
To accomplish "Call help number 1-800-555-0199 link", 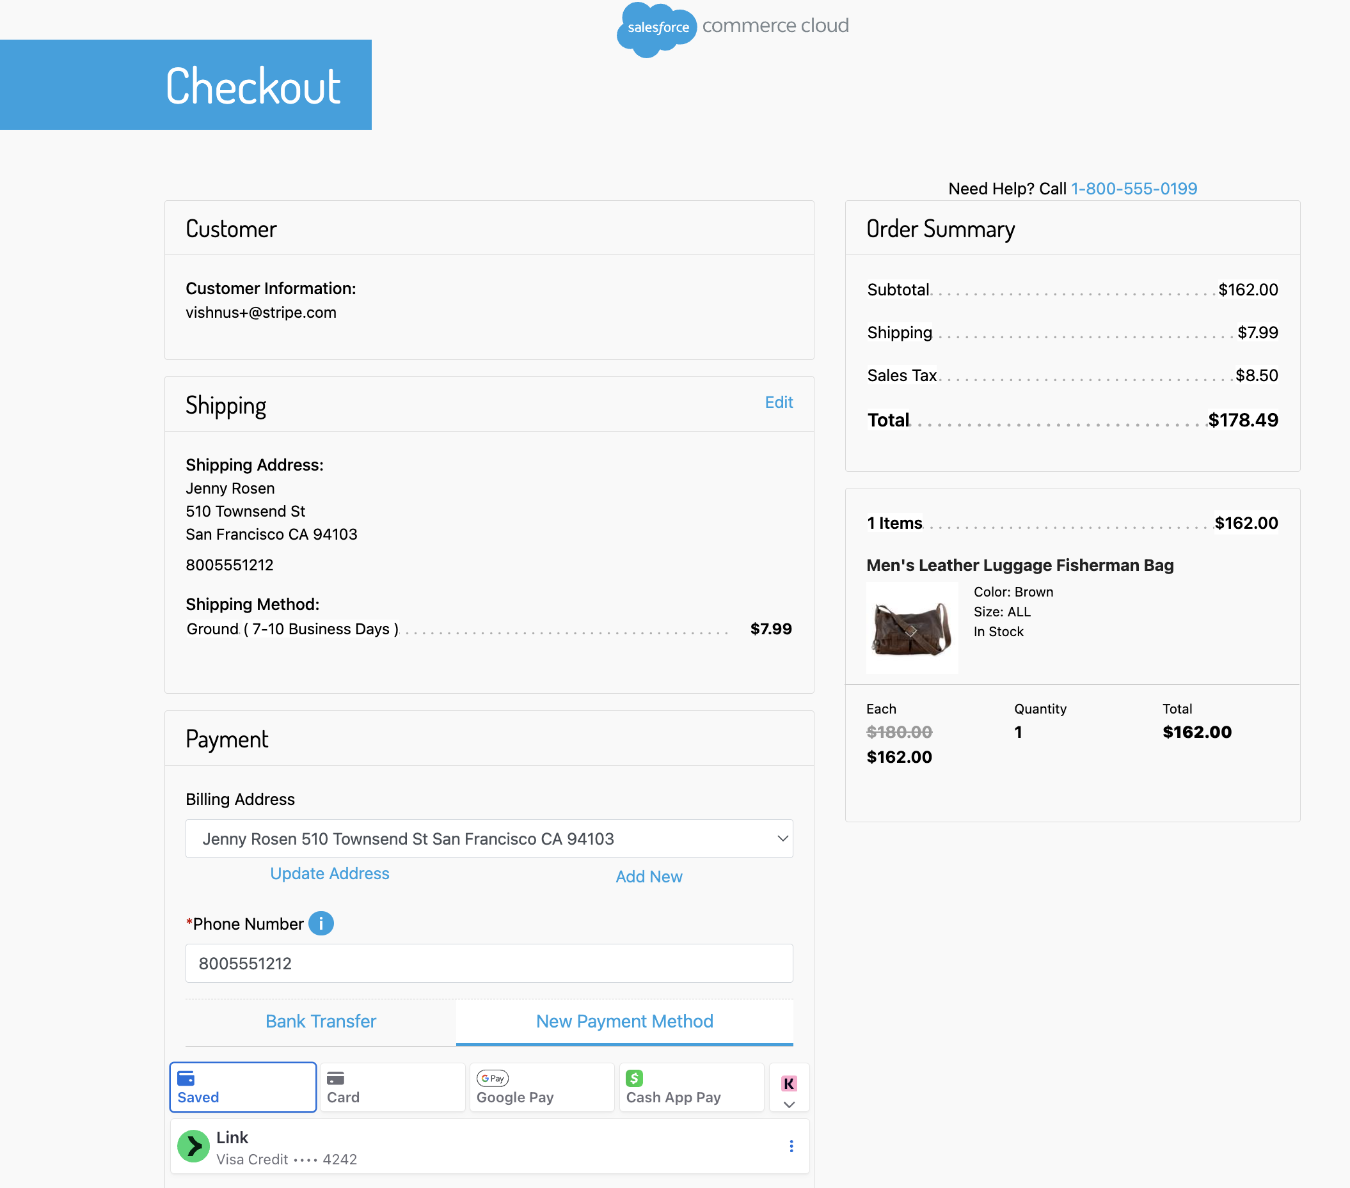I will (1133, 189).
